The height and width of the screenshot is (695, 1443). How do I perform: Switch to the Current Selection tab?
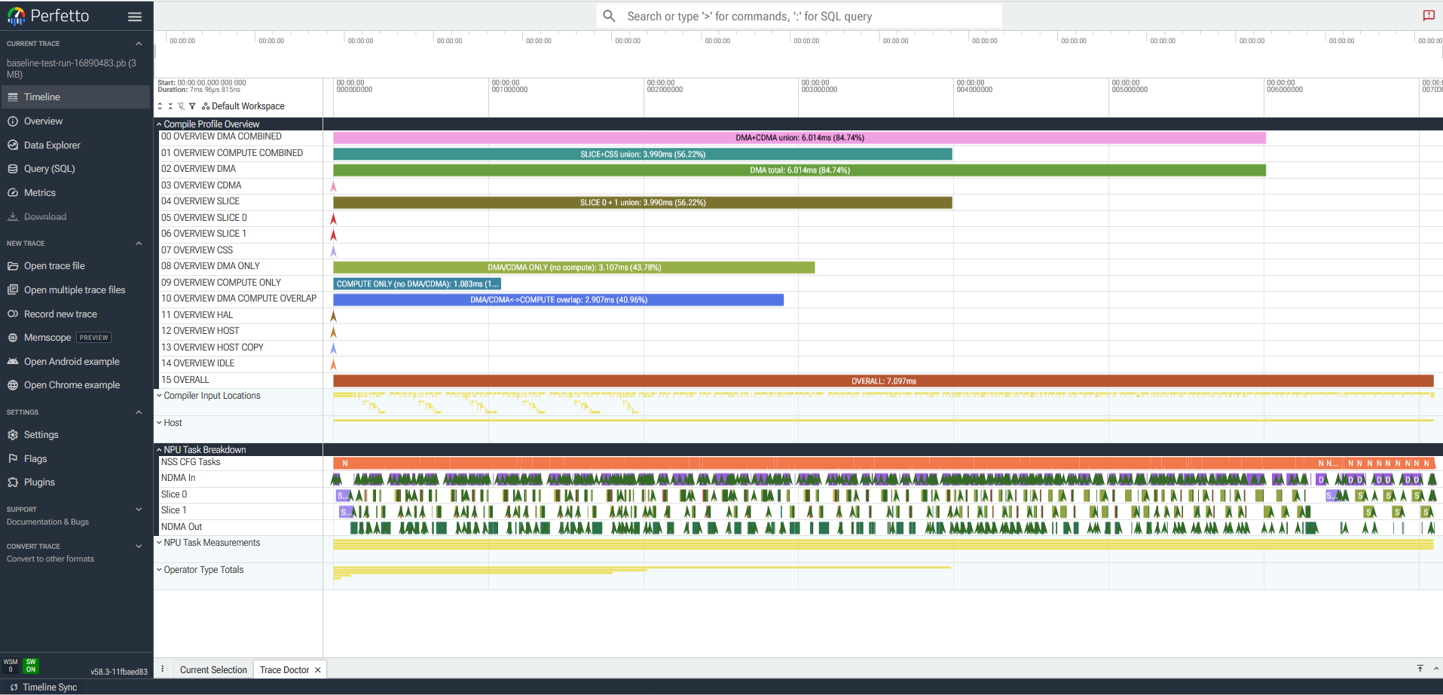[x=213, y=670]
